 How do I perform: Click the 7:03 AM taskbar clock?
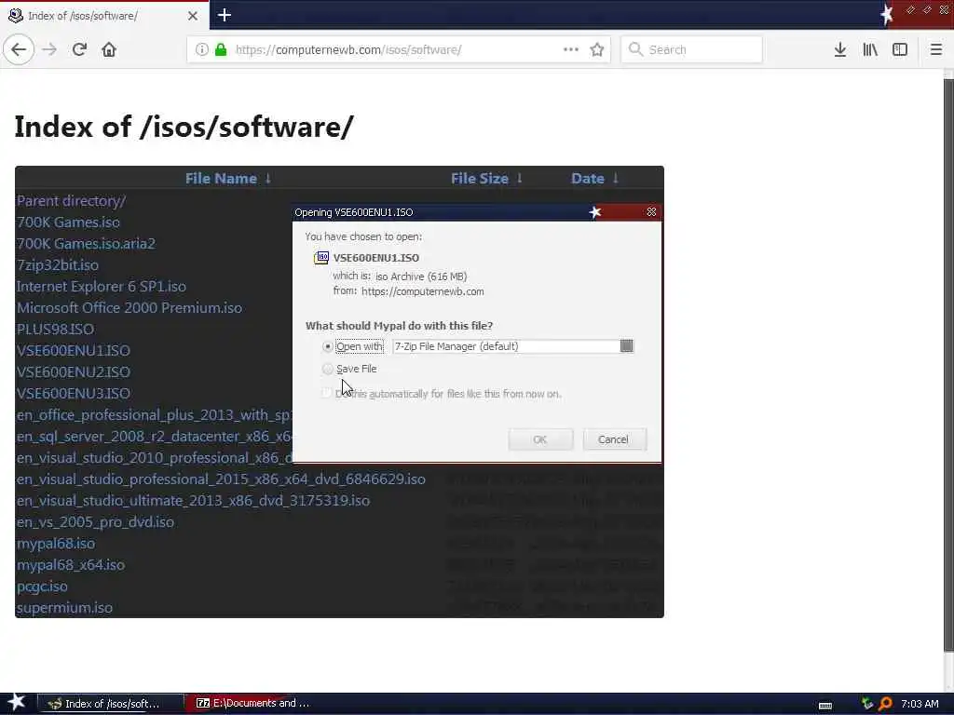pos(920,704)
